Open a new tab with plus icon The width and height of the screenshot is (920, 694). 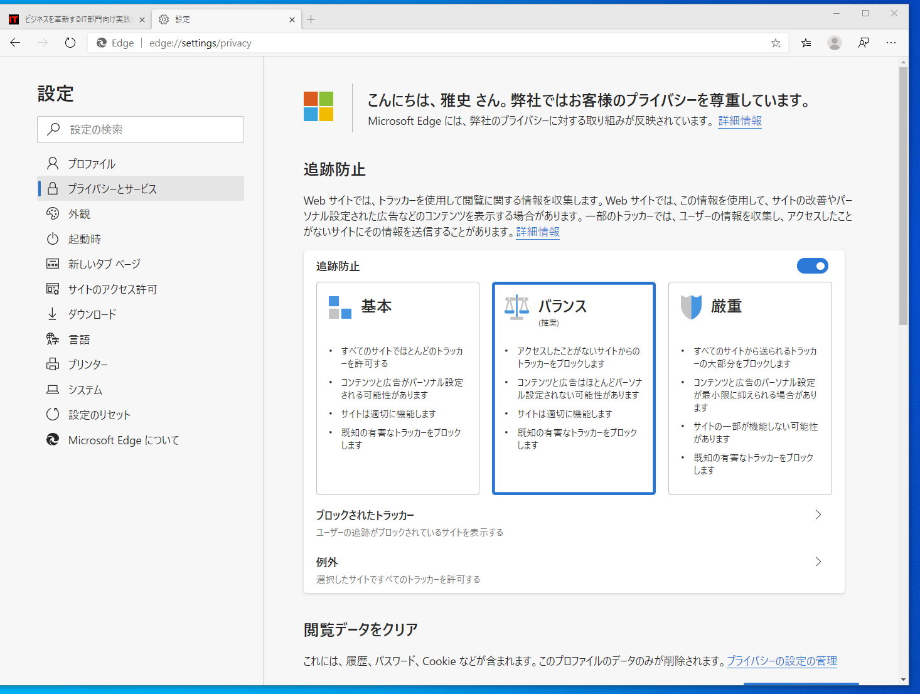click(311, 19)
